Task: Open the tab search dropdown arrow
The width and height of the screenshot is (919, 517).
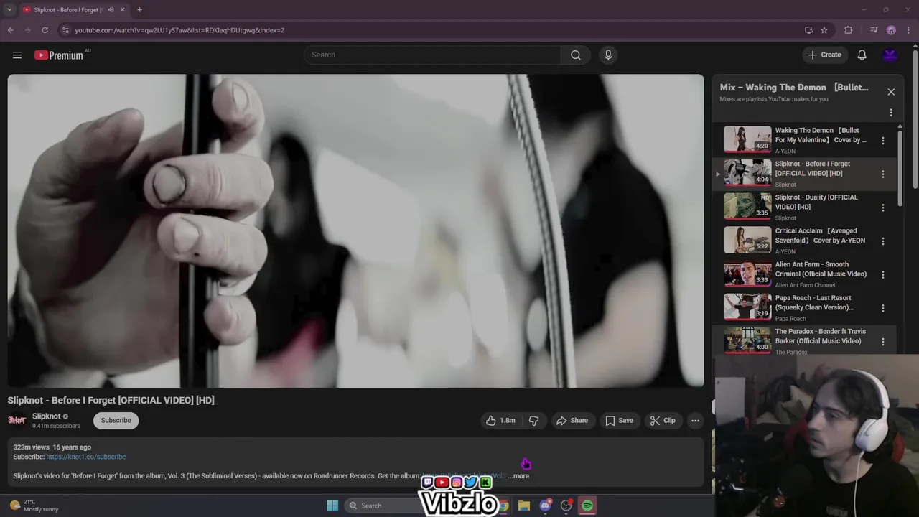Action: (x=9, y=9)
